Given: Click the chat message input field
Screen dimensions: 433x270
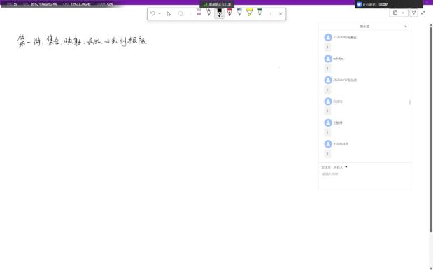Looking at the screenshot, I should (x=364, y=179).
